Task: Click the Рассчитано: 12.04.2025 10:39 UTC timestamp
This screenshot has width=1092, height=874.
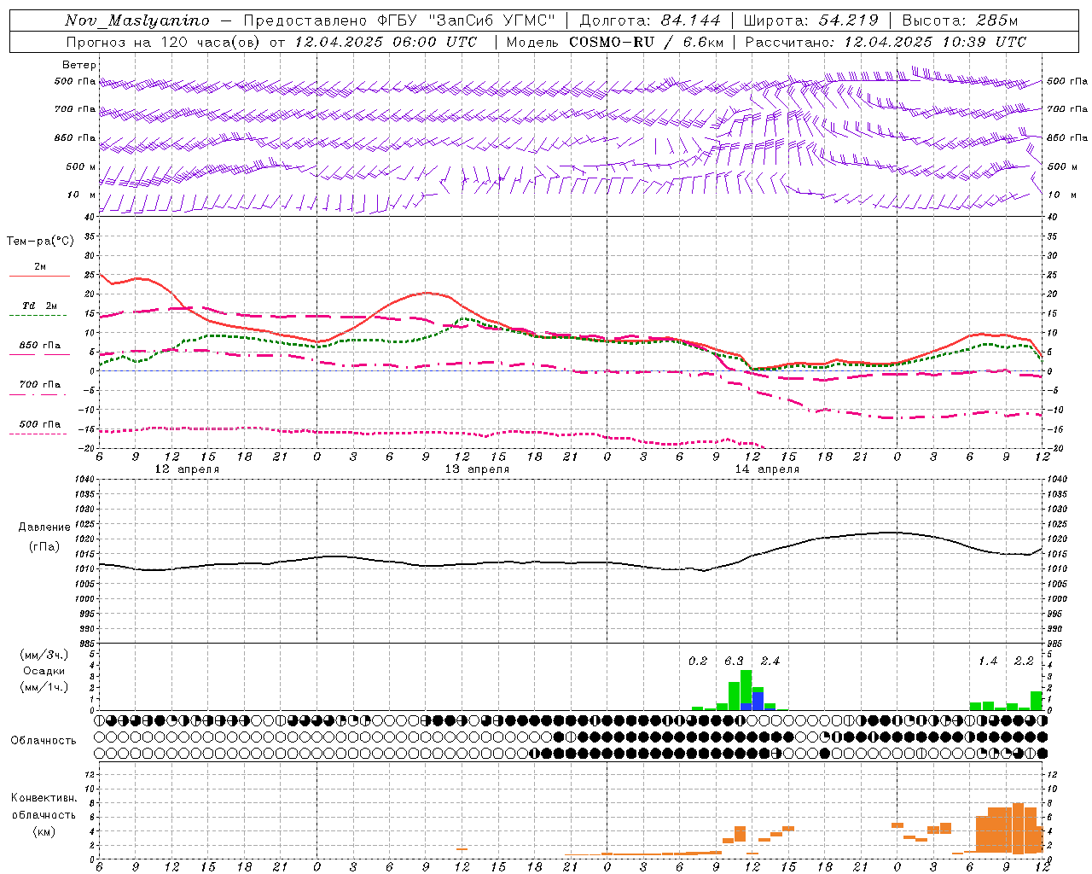Action: (x=886, y=42)
